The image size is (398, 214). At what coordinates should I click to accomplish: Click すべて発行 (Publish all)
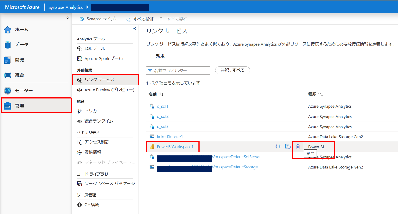point(173,19)
